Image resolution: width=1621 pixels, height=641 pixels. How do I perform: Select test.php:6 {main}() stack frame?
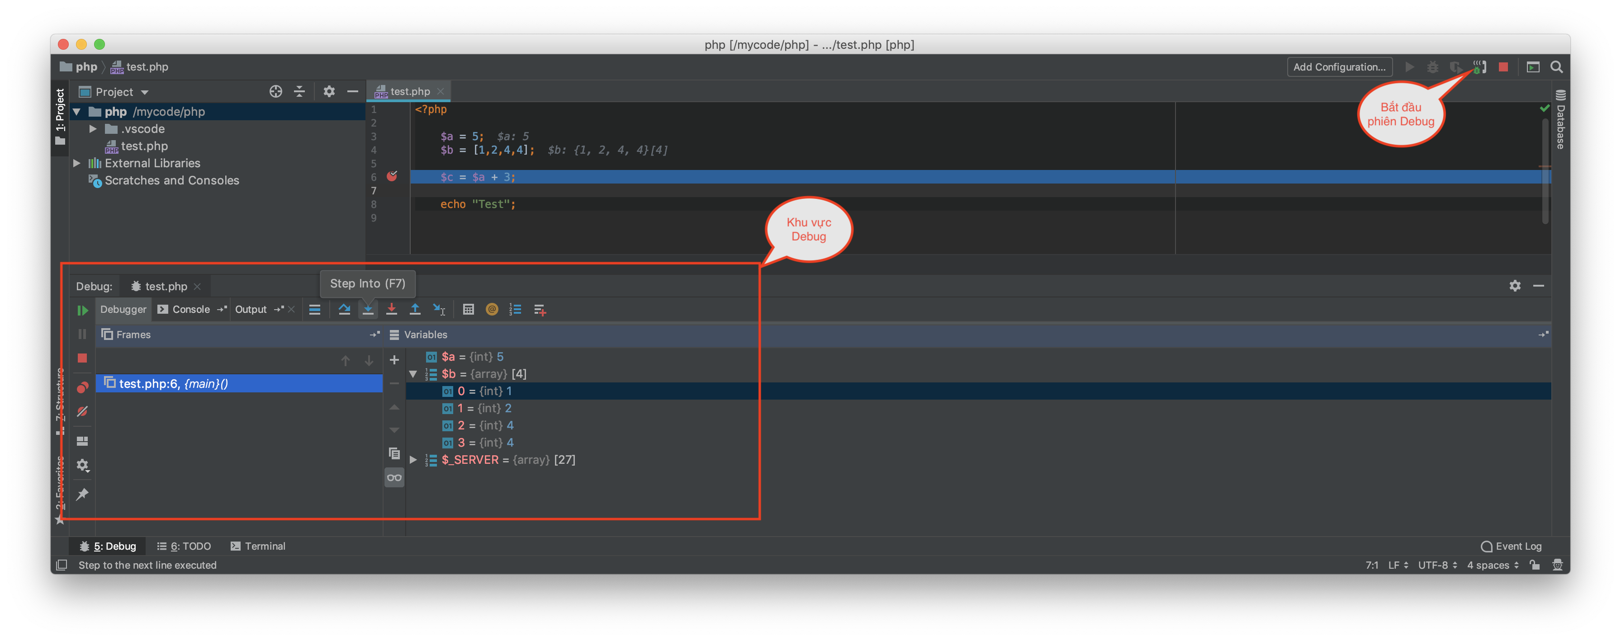[174, 384]
